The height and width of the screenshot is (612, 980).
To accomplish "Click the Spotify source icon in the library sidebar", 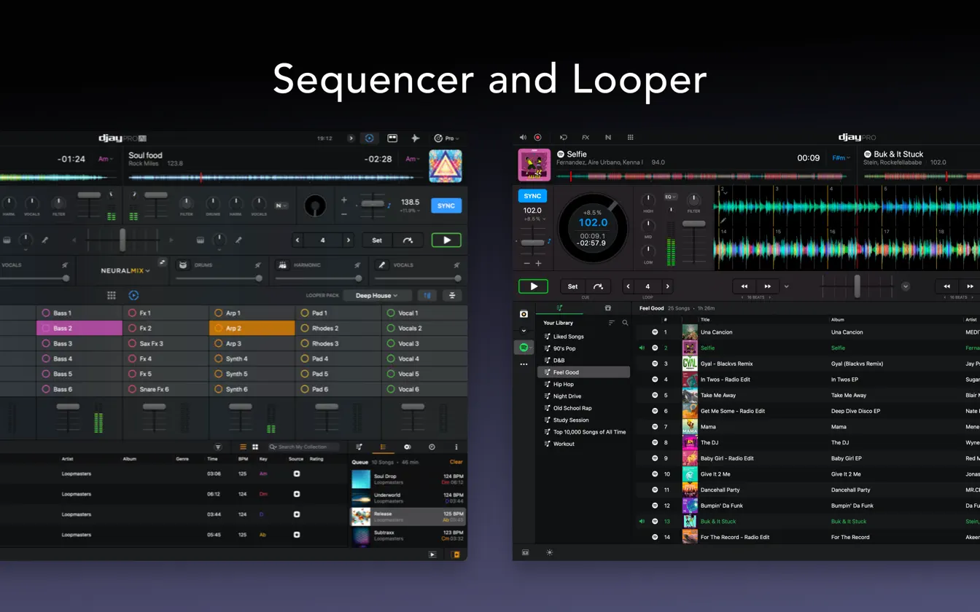I will pos(524,348).
